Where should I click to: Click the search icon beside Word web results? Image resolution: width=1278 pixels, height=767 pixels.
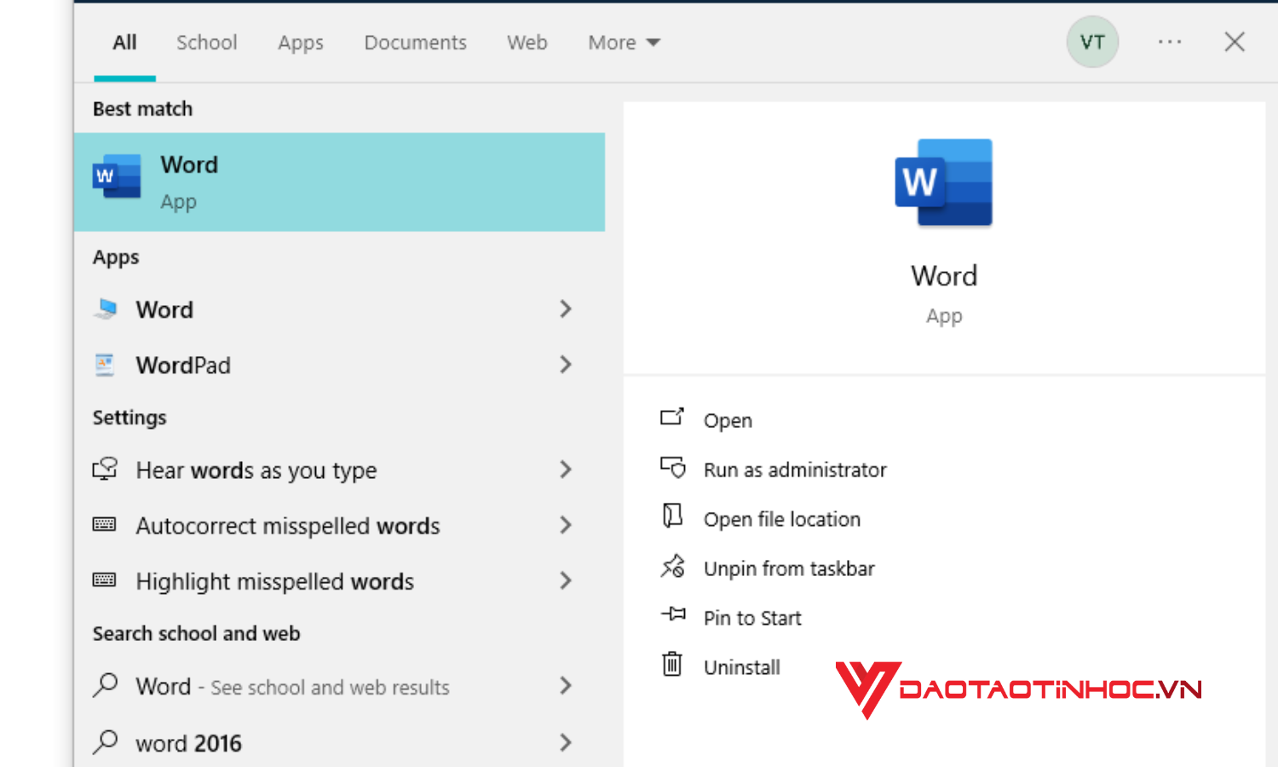point(106,685)
